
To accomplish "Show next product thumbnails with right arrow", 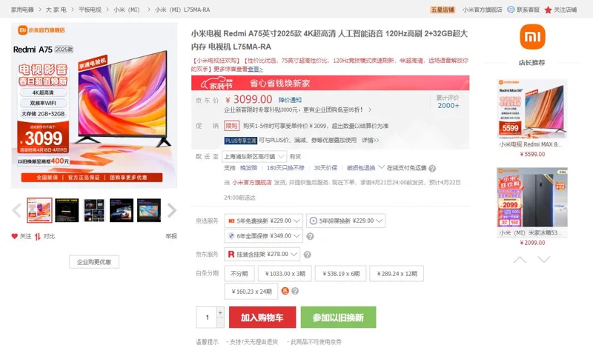I will coord(172,210).
